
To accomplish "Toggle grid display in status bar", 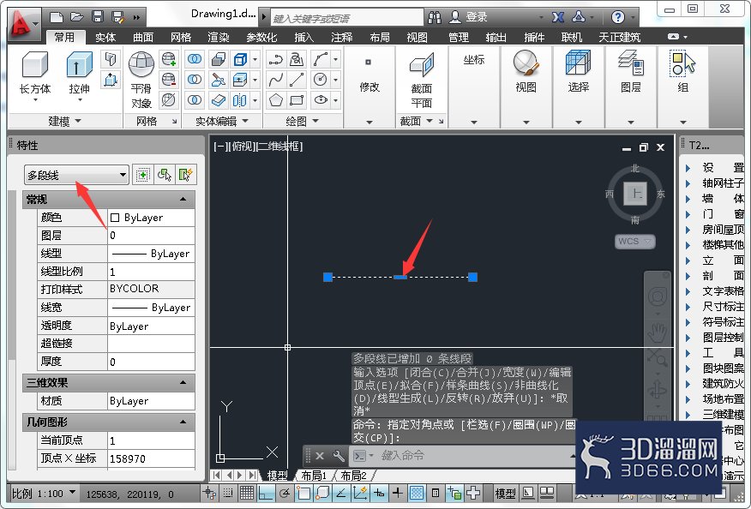I will pos(247,493).
